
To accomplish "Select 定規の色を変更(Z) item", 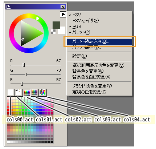I will pyautogui.click(x=99, y=92).
